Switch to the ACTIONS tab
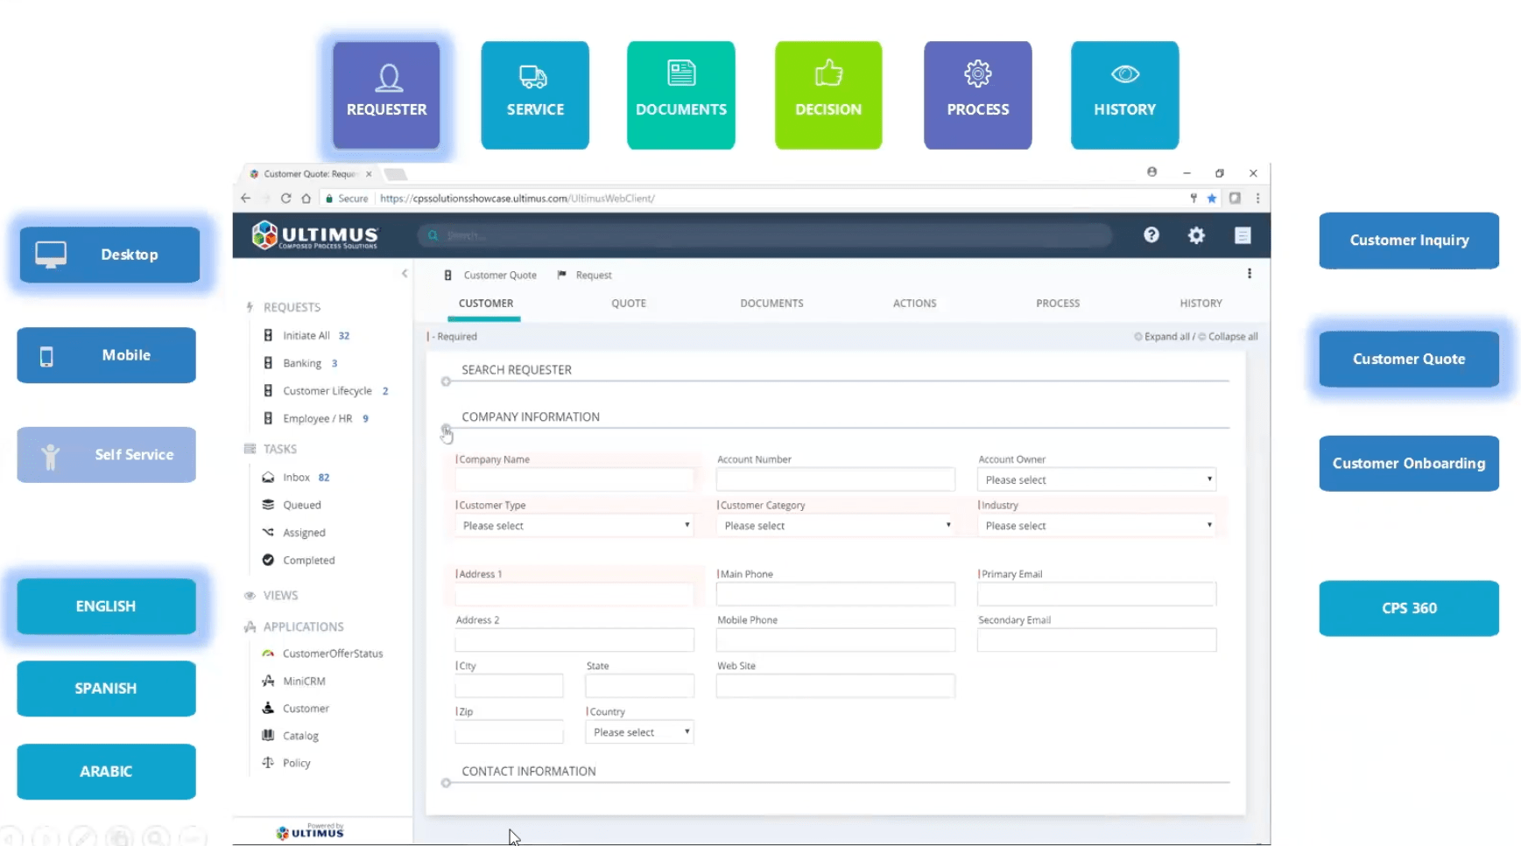The image size is (1521, 846). point(914,303)
